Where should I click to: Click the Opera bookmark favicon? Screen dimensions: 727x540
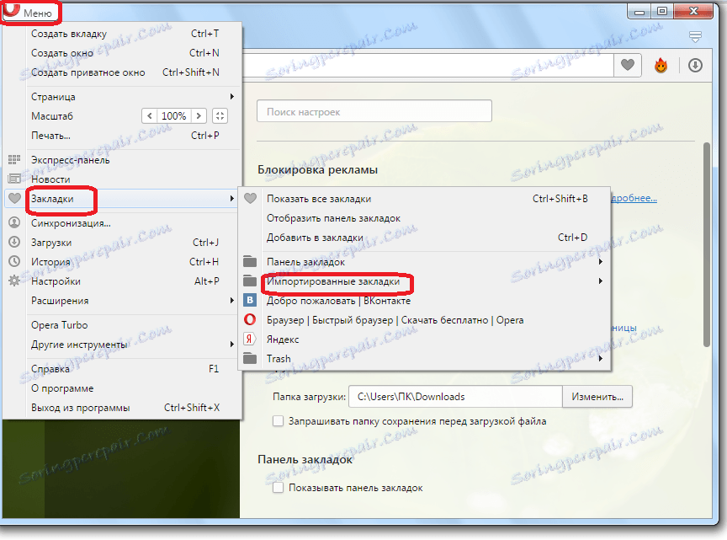click(250, 319)
